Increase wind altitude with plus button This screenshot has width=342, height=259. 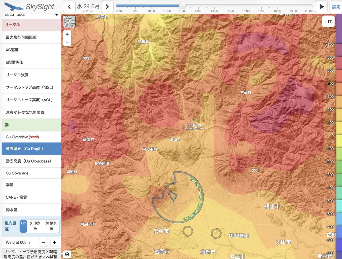click(55, 242)
